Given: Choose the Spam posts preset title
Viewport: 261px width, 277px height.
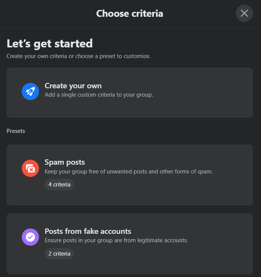Looking at the screenshot, I should pyautogui.click(x=65, y=162).
